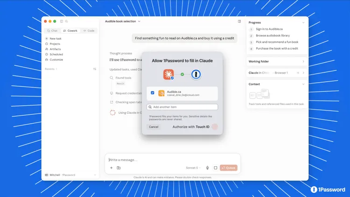Switch to the Cowork tab
This screenshot has height=197, width=350.
(x=70, y=31)
